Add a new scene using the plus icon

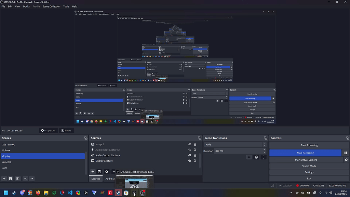tap(4, 178)
